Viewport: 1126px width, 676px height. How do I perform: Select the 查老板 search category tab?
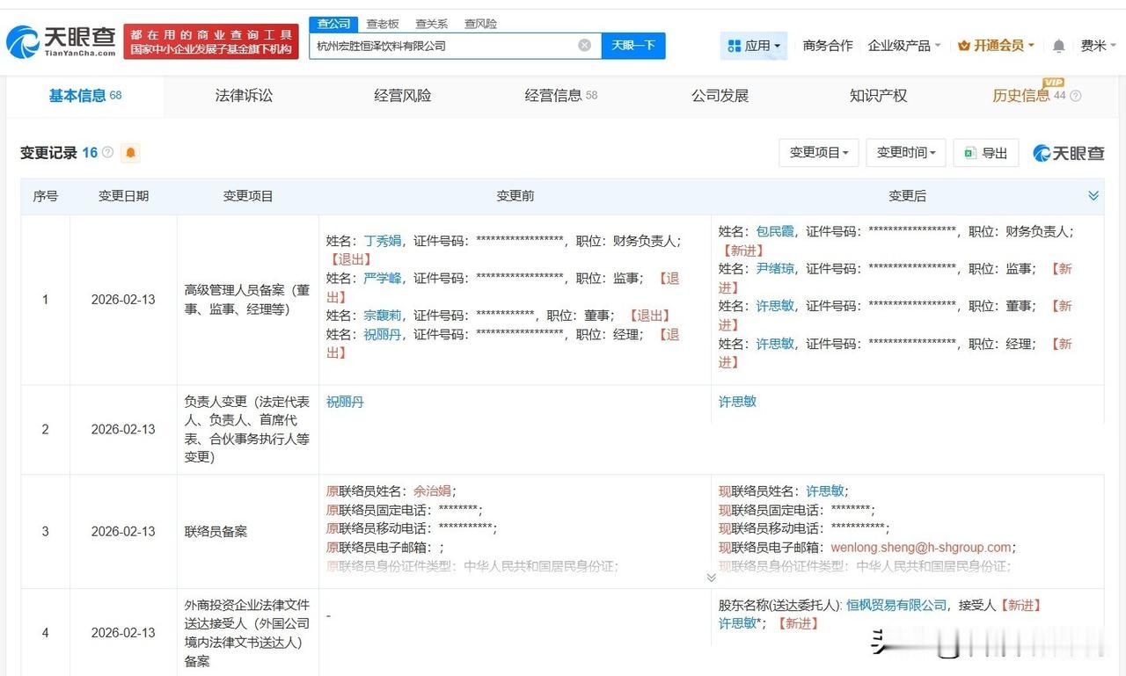click(381, 24)
